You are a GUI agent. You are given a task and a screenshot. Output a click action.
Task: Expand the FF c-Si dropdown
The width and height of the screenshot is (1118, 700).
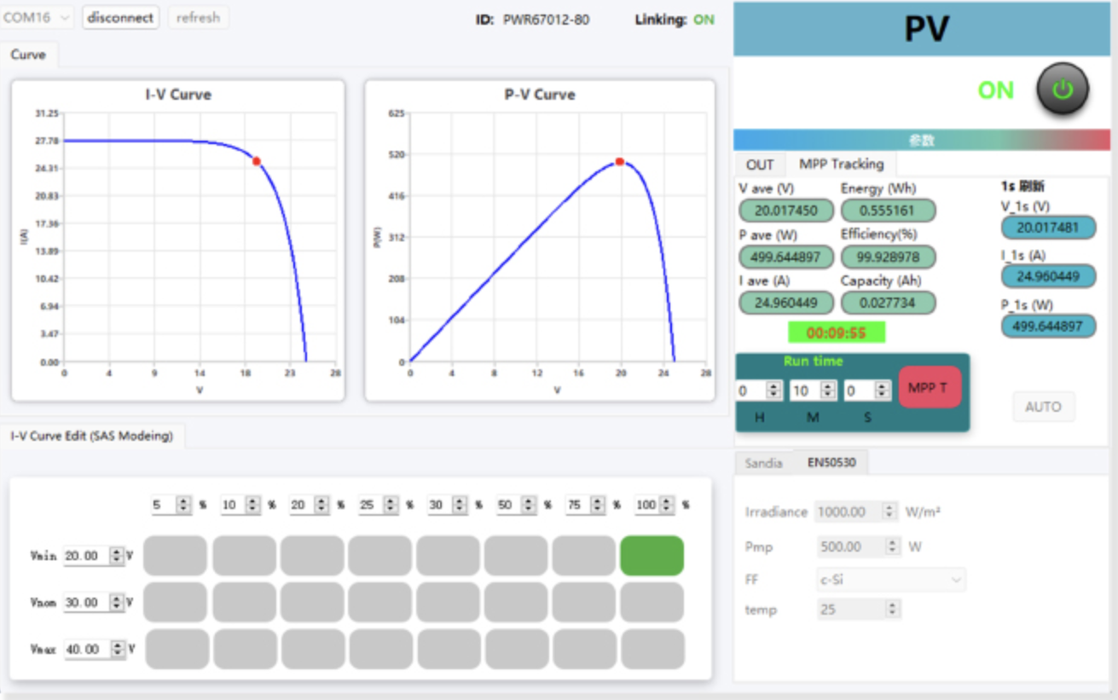[890, 580]
